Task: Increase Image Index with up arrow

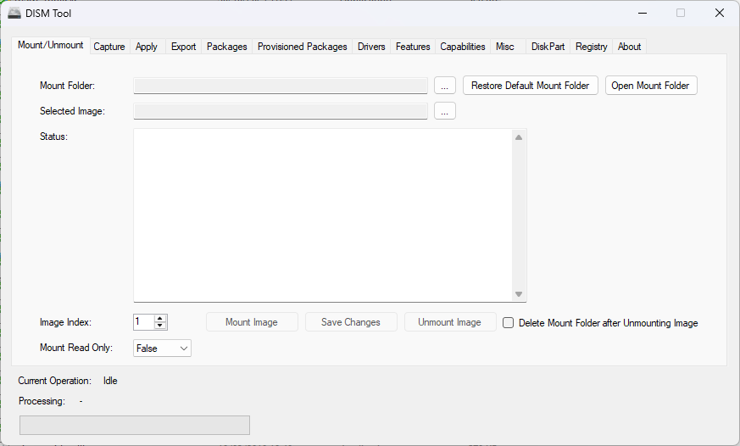Action: coord(161,319)
